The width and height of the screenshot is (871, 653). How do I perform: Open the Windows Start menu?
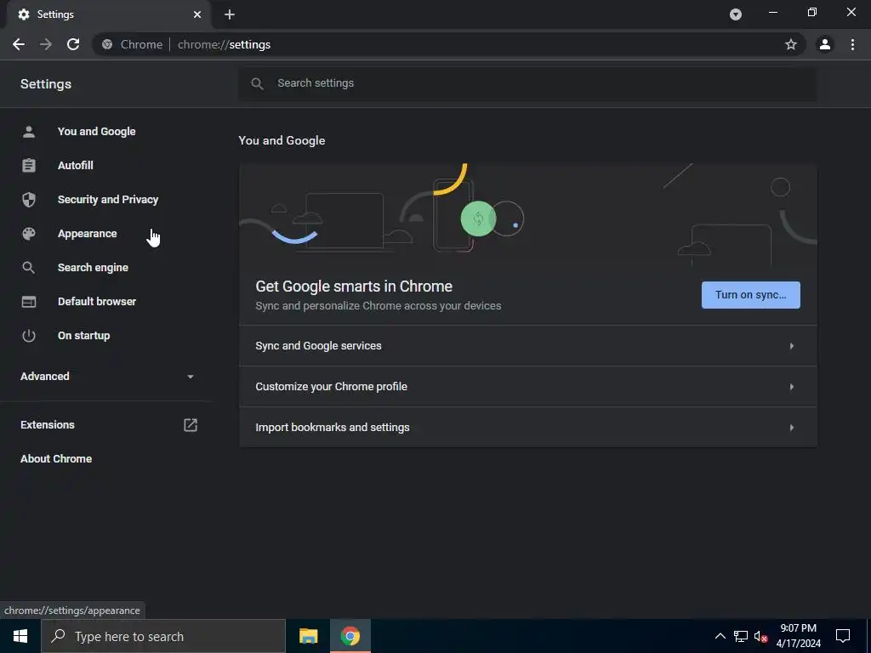tap(20, 636)
